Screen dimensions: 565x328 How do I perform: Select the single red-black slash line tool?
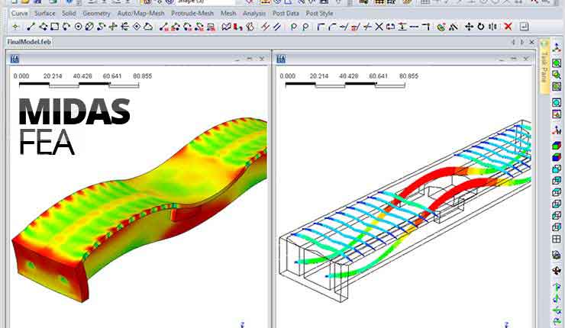coord(266,27)
